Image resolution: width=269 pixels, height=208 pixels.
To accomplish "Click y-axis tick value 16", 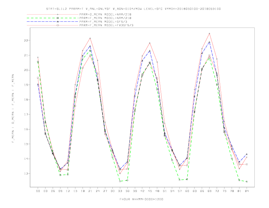I will coord(26,129).
